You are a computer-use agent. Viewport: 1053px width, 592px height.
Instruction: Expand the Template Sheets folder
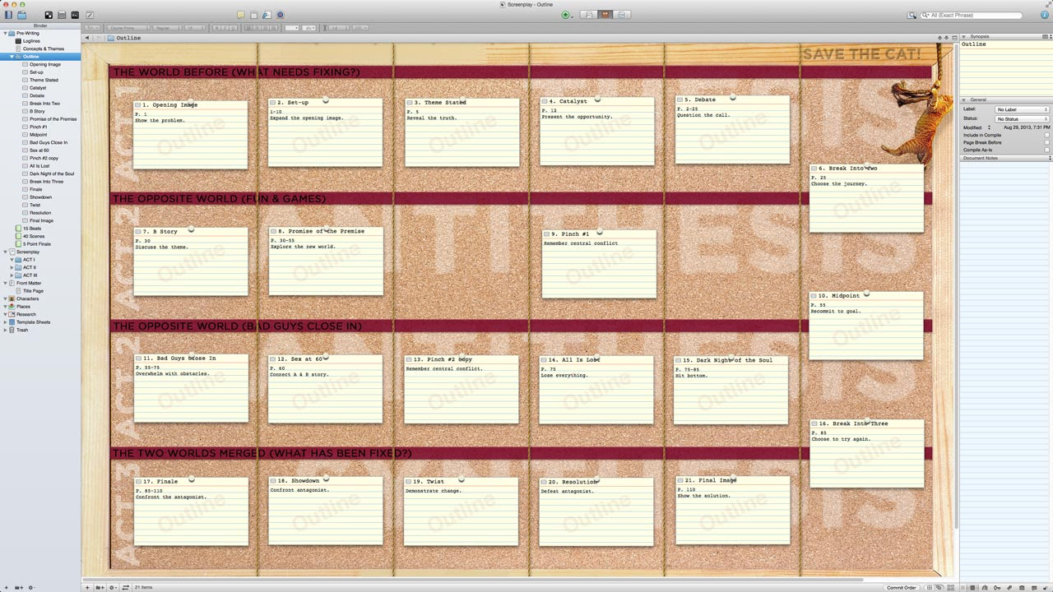6,322
